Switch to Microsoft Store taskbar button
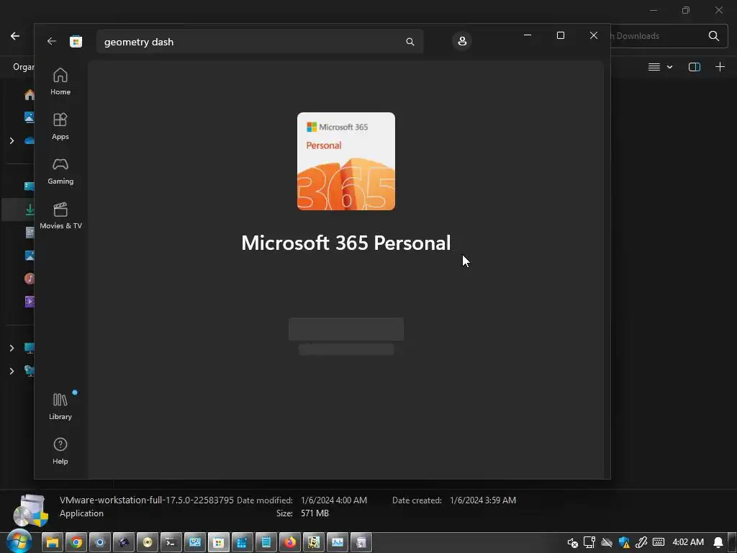This screenshot has width=737, height=553. (219, 542)
